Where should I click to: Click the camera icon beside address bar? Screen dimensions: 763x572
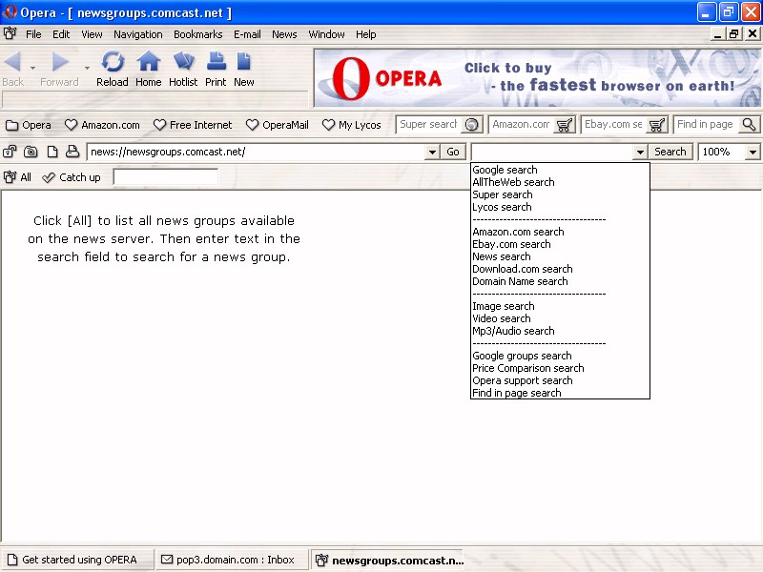pyautogui.click(x=31, y=152)
